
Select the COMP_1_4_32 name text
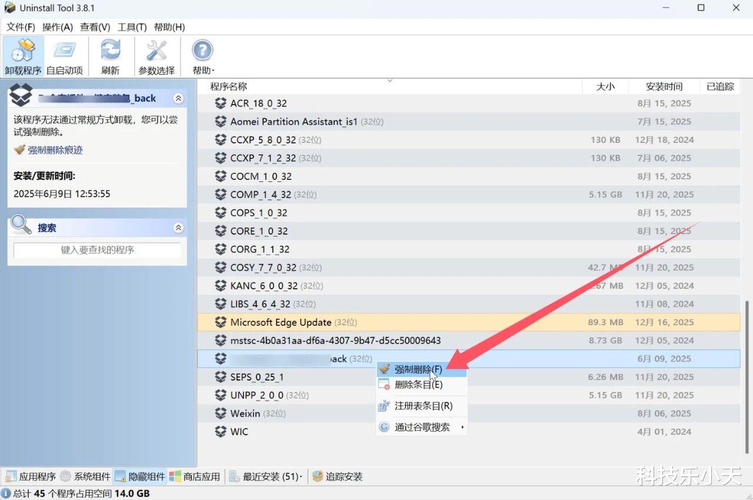click(x=261, y=195)
